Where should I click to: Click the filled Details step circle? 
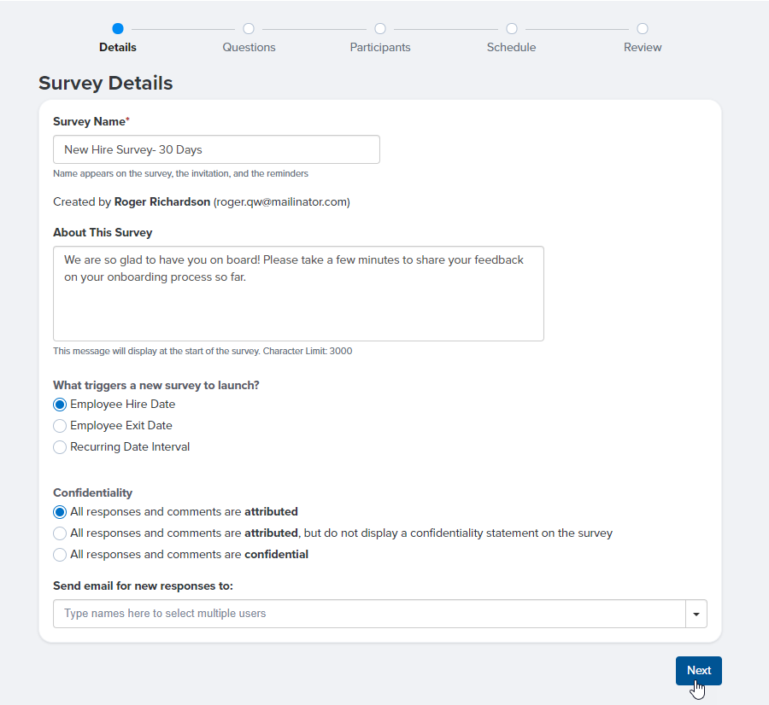118,28
